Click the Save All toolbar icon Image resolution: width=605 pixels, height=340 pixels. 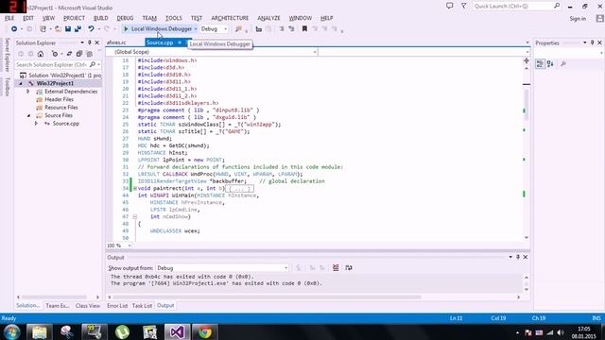(78, 29)
